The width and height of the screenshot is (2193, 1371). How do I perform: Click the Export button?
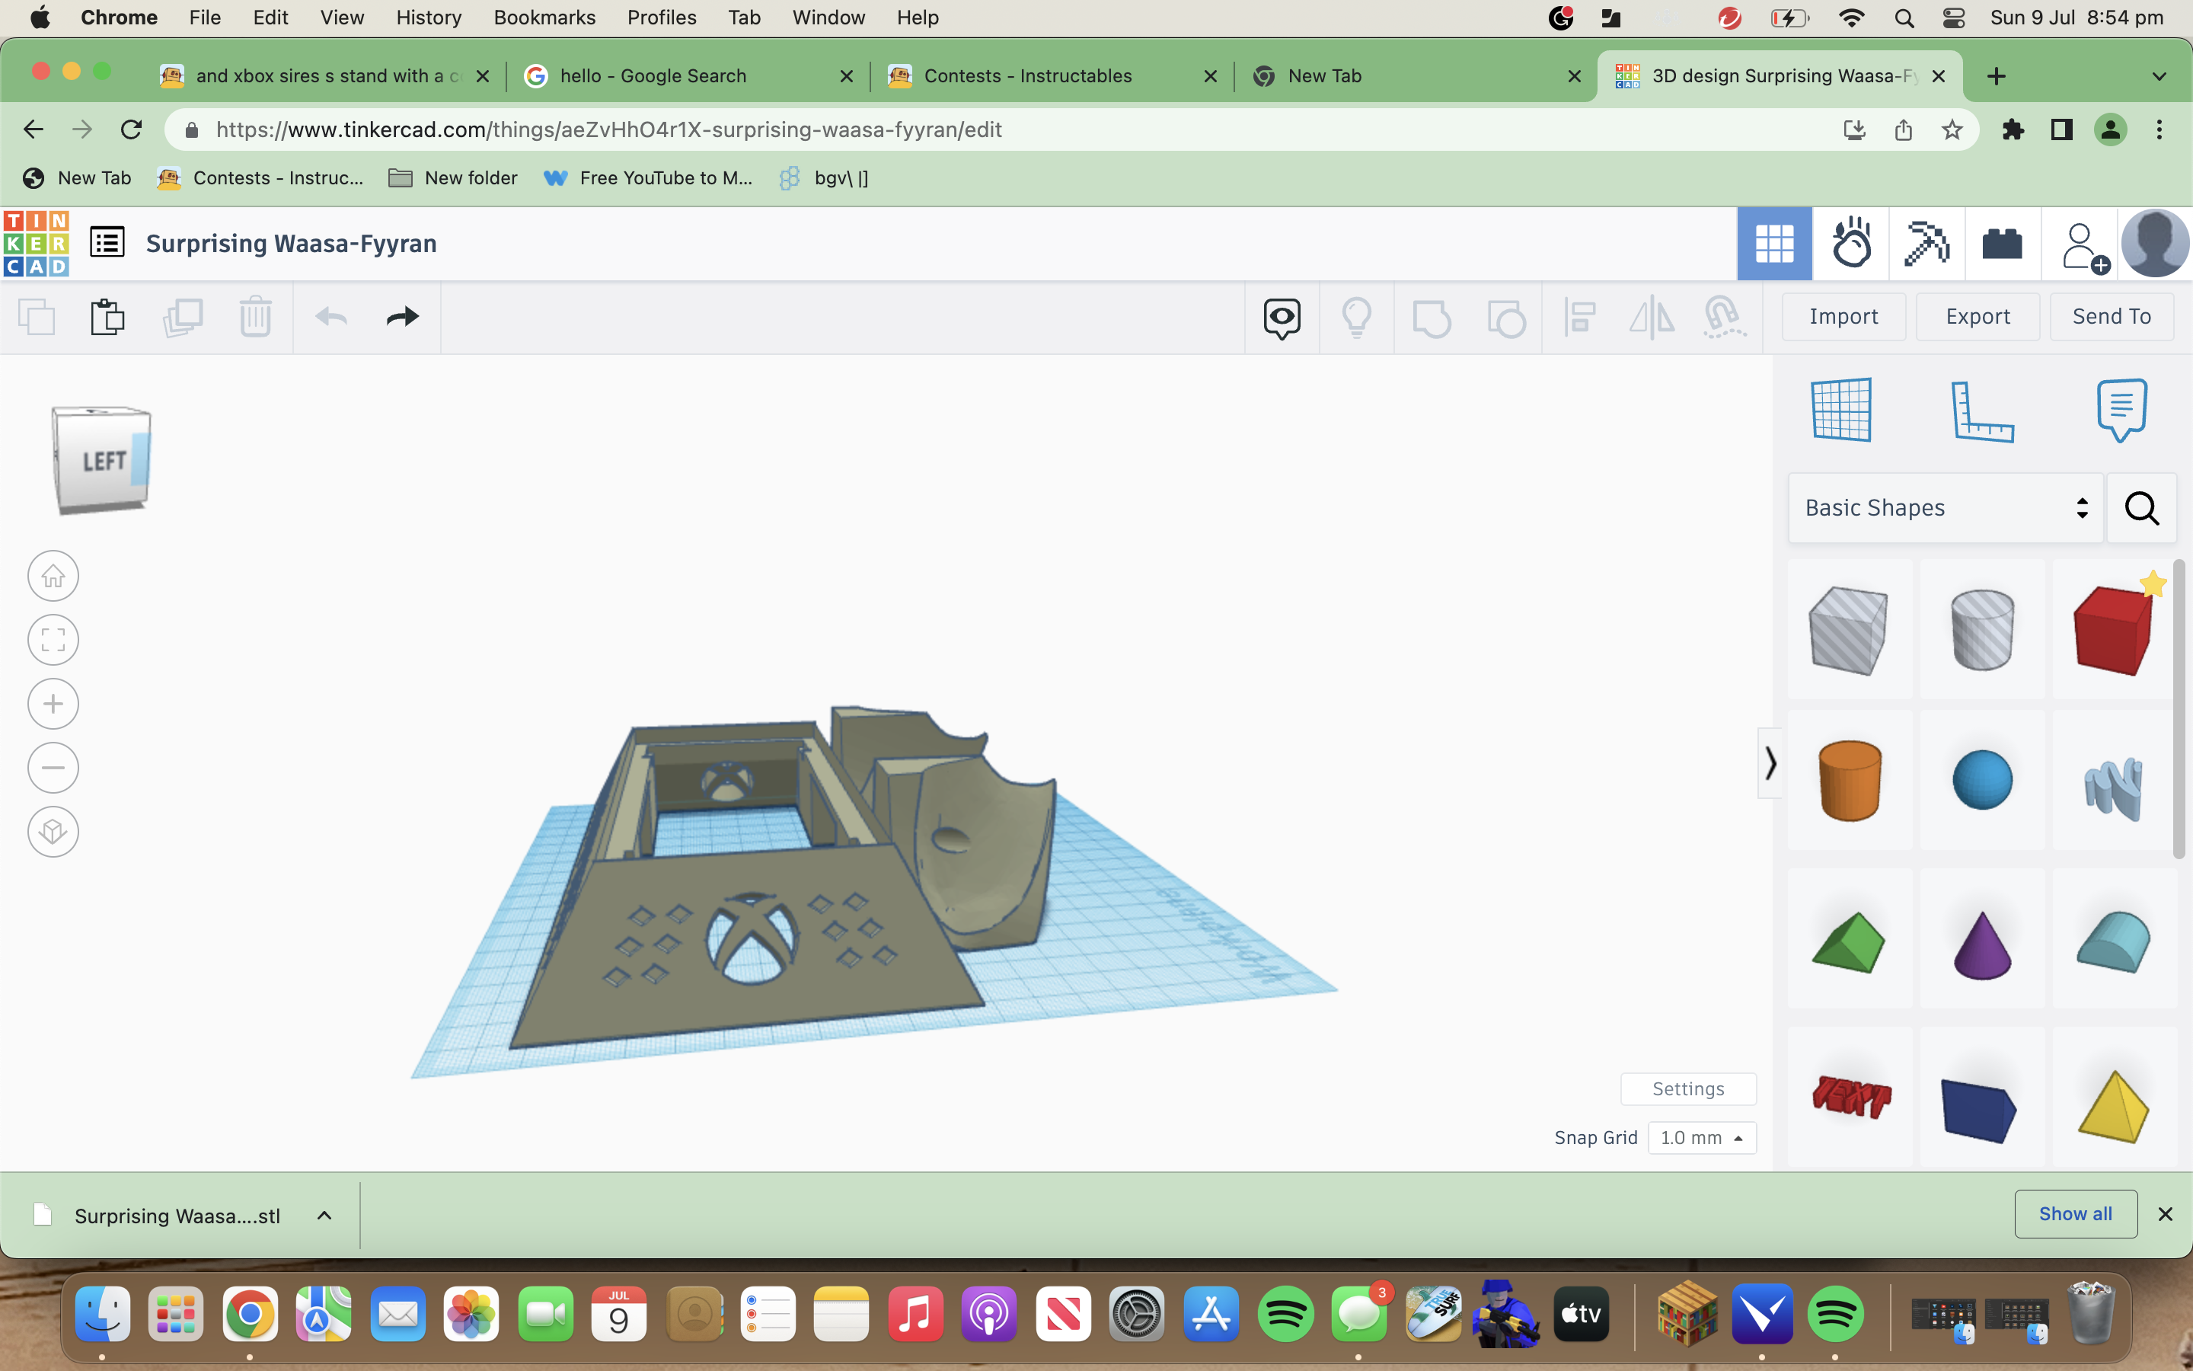point(1978,316)
